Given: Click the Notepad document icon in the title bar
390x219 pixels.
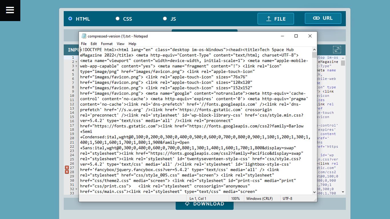Looking at the screenshot, I should pyautogui.click(x=84, y=36).
